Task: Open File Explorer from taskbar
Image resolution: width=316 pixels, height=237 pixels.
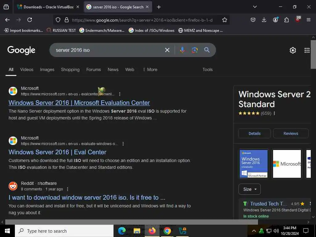Action: [x=137, y=231]
